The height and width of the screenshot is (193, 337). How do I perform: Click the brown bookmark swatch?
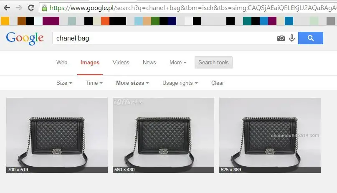(22, 21)
